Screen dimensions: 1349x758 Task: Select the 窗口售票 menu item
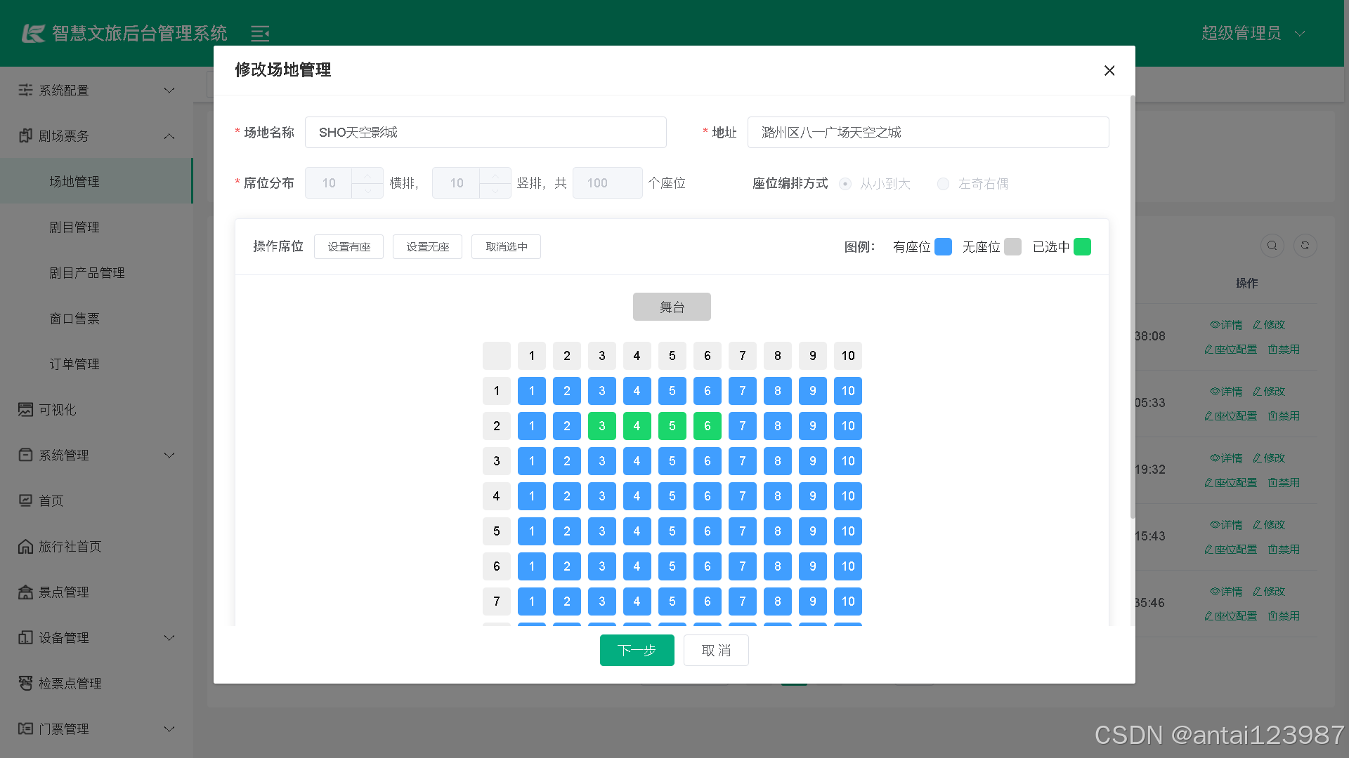pos(74,318)
